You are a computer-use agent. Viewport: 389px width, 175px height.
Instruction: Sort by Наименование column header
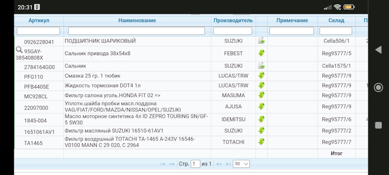137,21
